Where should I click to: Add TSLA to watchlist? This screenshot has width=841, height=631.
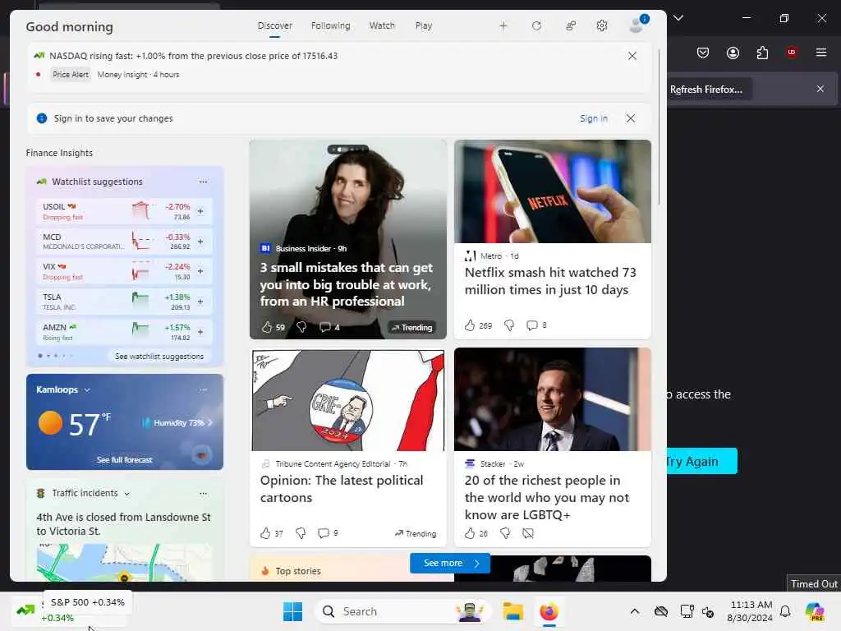(x=200, y=302)
